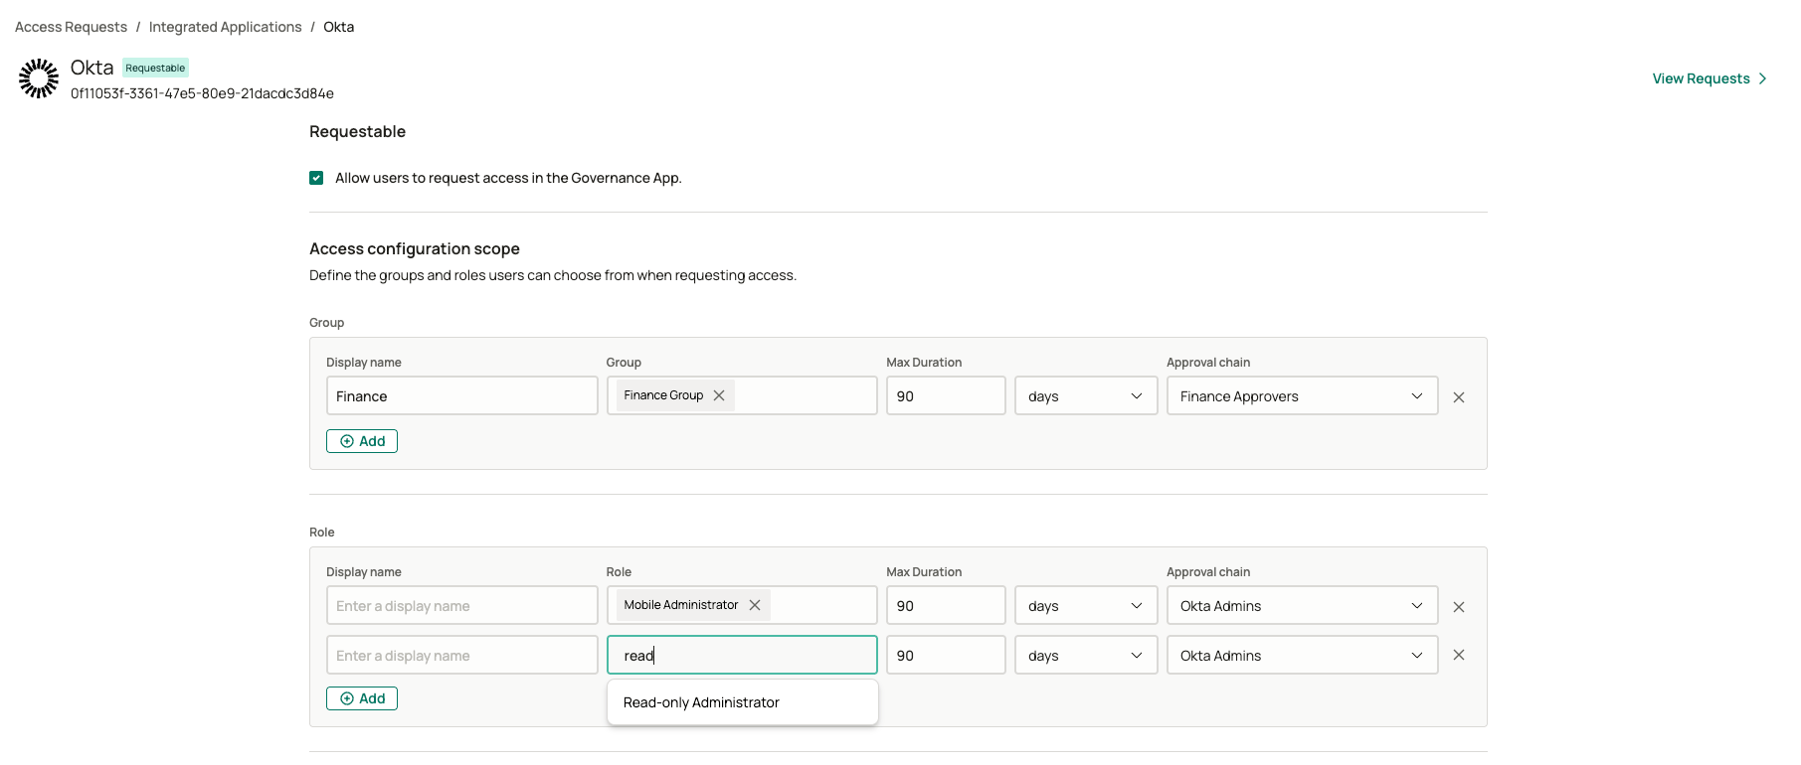
Task: Click the Access configuration scope heading
Action: point(415,248)
